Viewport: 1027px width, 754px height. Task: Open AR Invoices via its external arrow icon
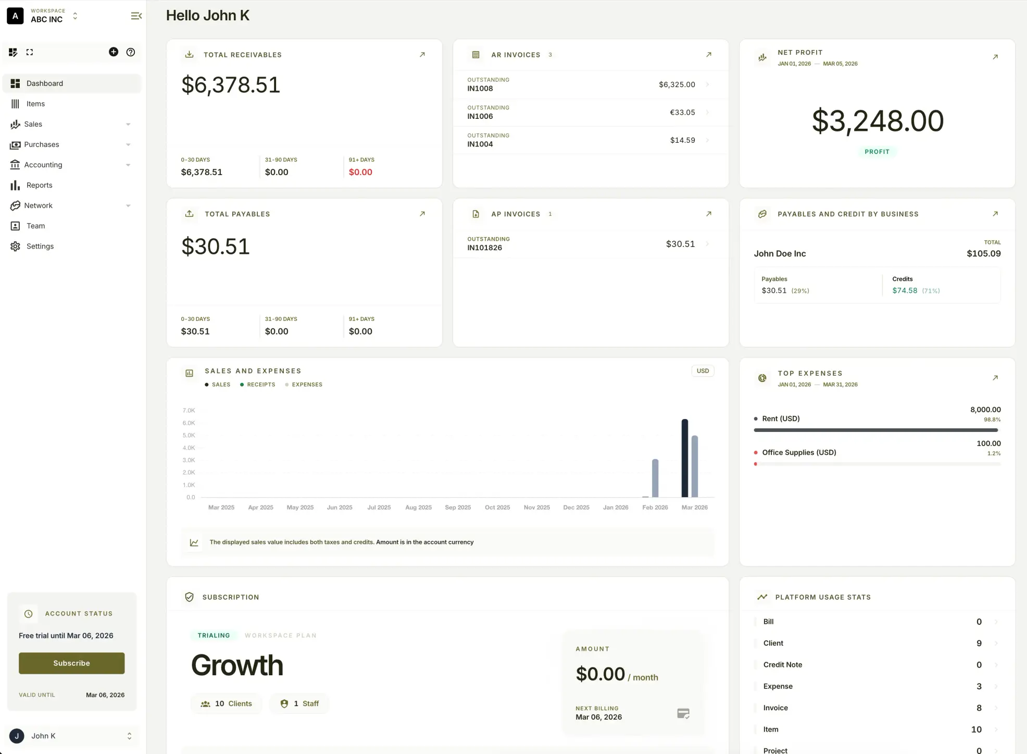coord(708,54)
